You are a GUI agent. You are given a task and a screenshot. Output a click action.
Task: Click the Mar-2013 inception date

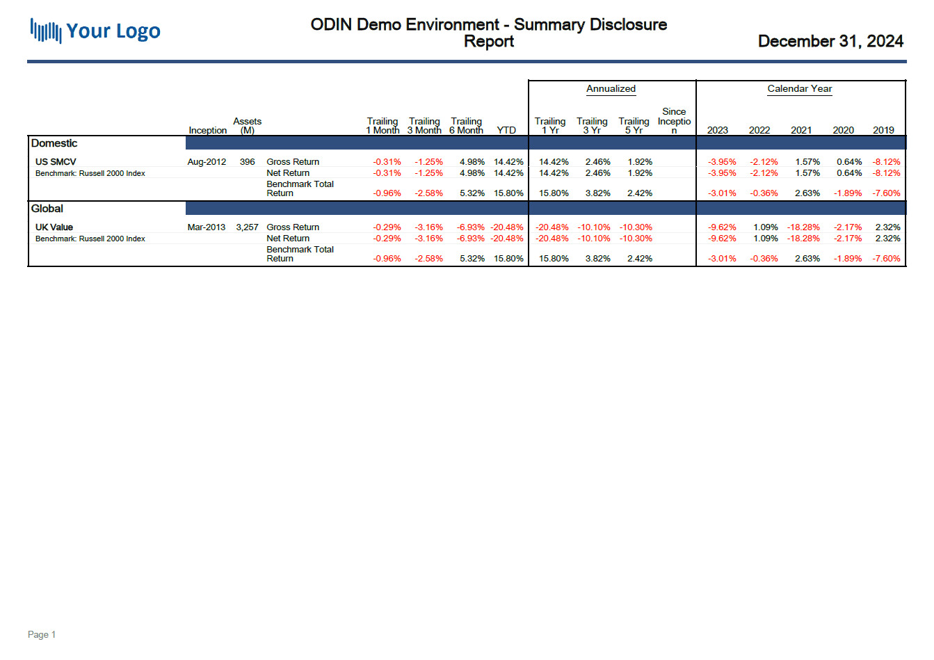[x=207, y=227]
